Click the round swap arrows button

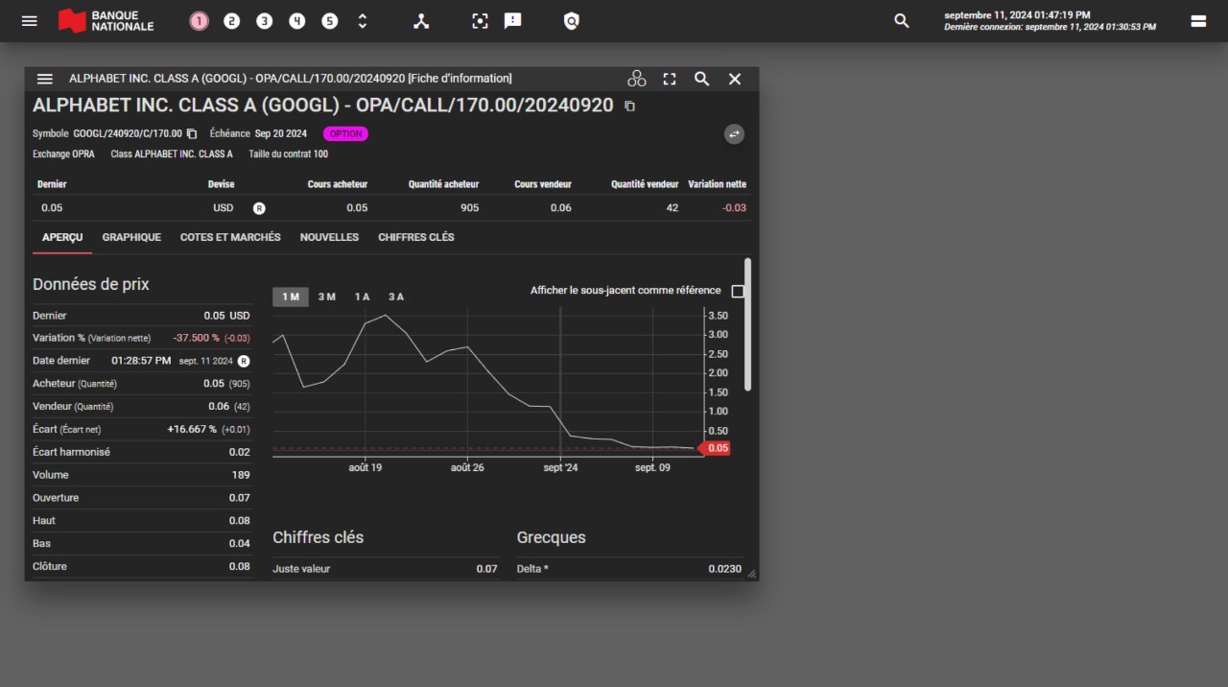pos(734,134)
